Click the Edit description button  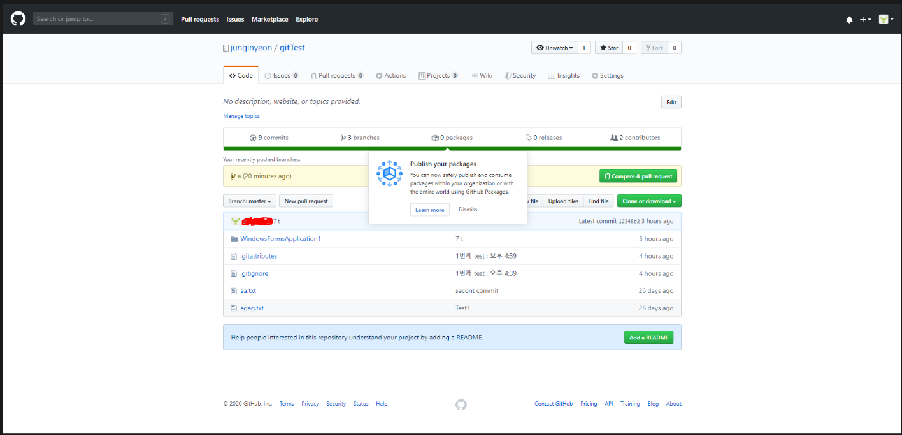tap(671, 103)
